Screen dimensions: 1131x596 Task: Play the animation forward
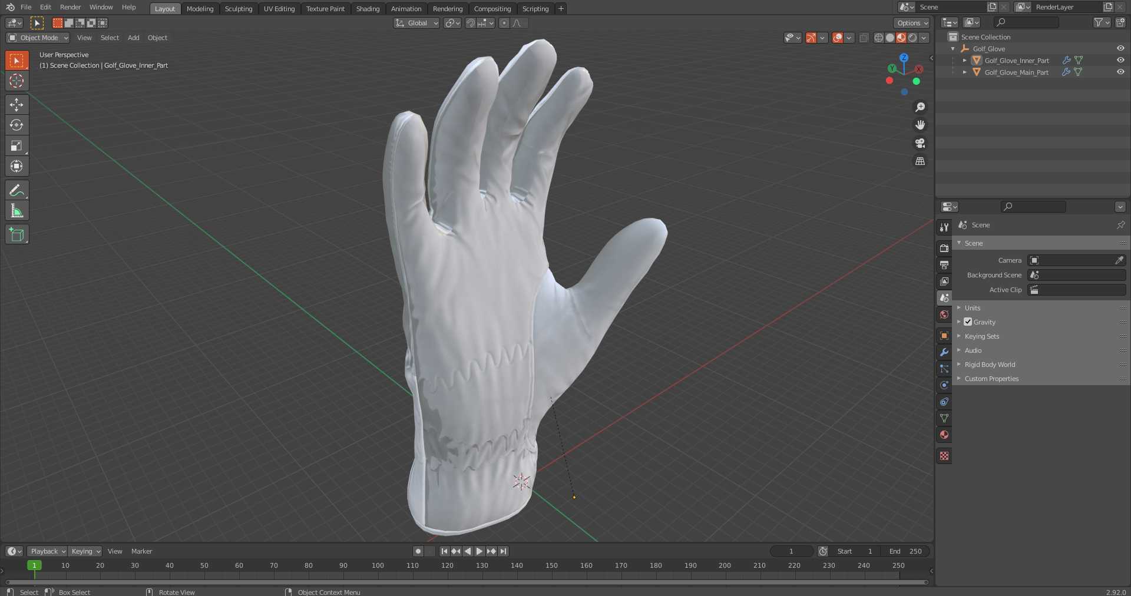click(479, 551)
